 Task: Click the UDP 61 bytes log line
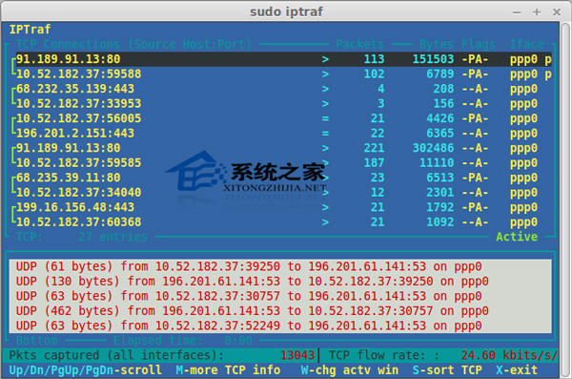[249, 266]
